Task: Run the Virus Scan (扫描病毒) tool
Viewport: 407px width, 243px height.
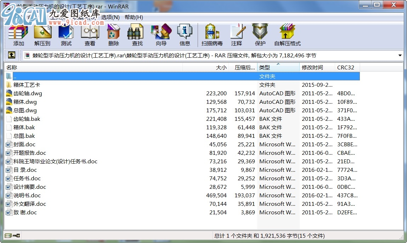Action: point(212,35)
